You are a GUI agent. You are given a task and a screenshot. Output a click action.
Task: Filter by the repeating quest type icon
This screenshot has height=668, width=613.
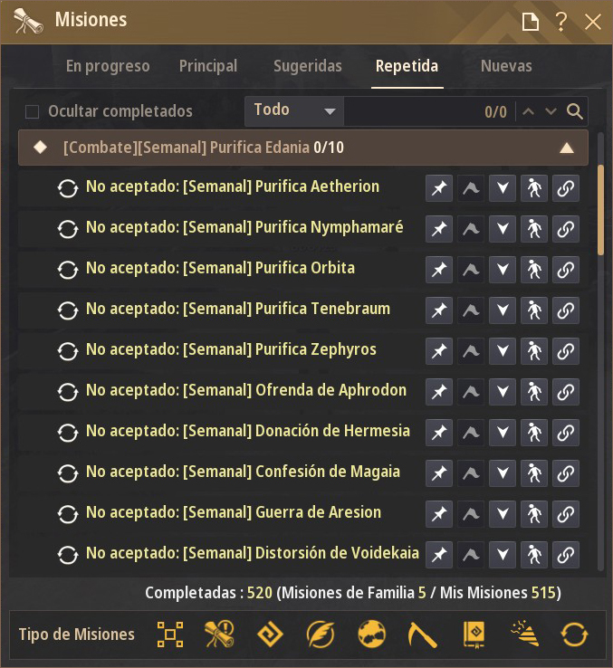pos(574,635)
